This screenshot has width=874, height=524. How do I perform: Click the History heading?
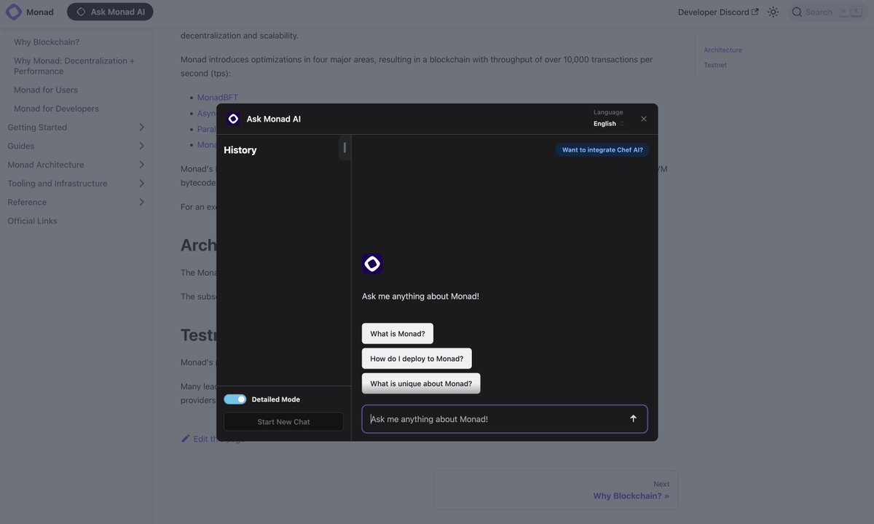click(x=240, y=150)
